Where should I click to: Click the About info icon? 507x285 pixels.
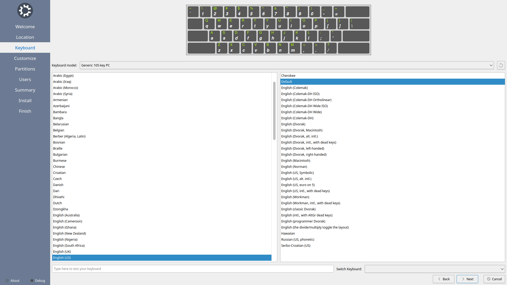[x=7, y=281]
